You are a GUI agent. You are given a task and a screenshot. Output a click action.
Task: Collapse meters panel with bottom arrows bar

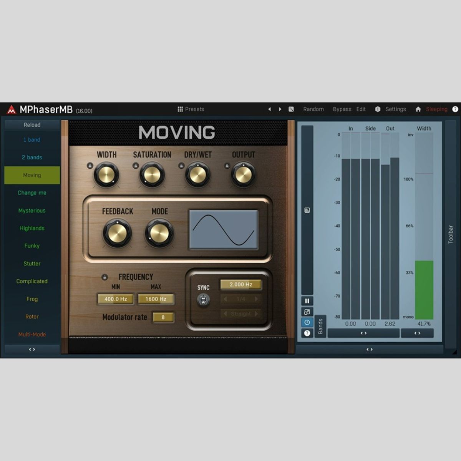pyautogui.click(x=370, y=349)
